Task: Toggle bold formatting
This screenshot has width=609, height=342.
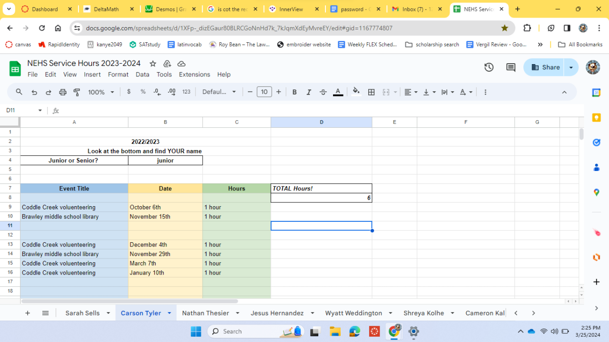Action: coord(295,92)
